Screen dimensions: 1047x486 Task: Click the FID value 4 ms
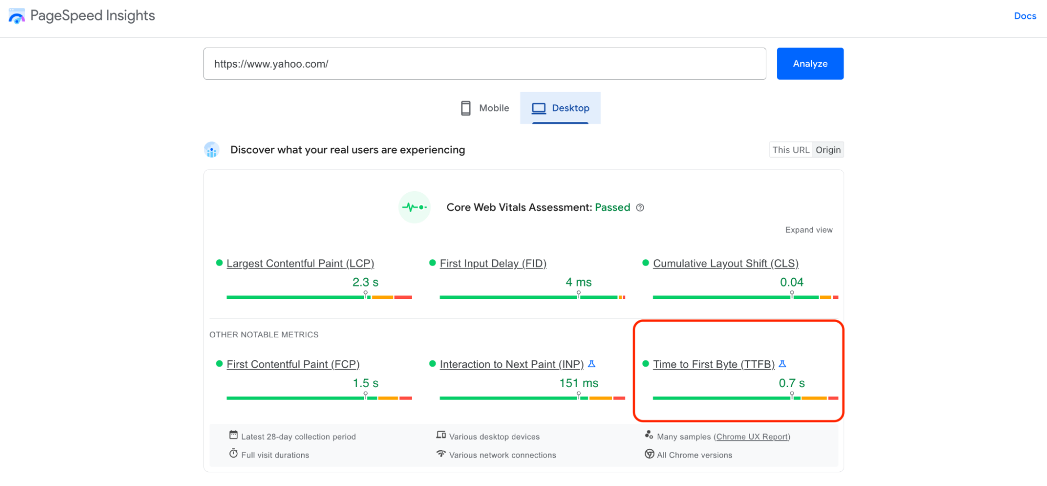point(578,282)
